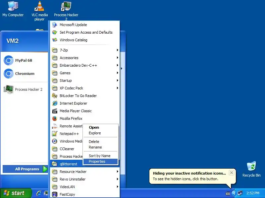Image resolution: width=265 pixels, height=198 pixels.
Task: Expand the Games folder
Action: (85, 73)
